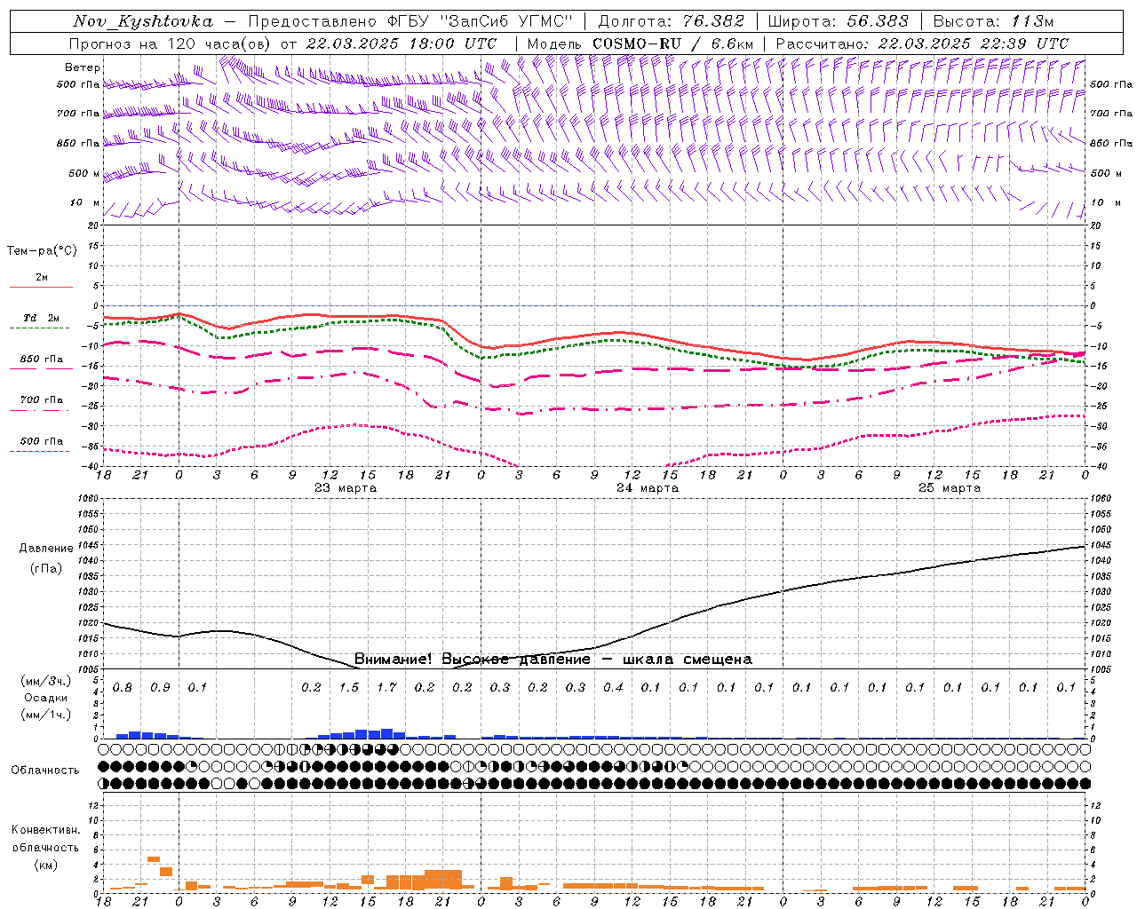The width and height of the screenshot is (1137, 909).
Task: Click the latitude value "Широта: 56.383"
Action: (838, 21)
